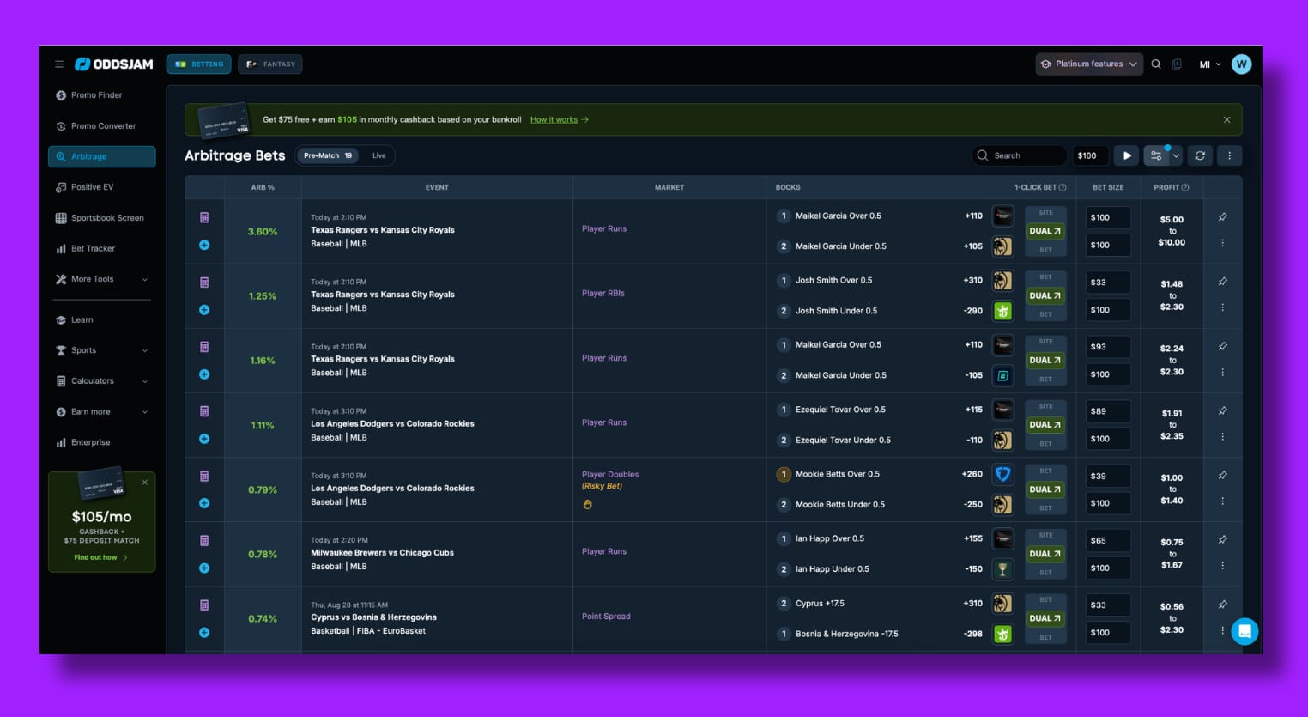Viewport: 1308px width, 717px height.
Task: Click the risky bet hand icon
Action: [x=587, y=504]
